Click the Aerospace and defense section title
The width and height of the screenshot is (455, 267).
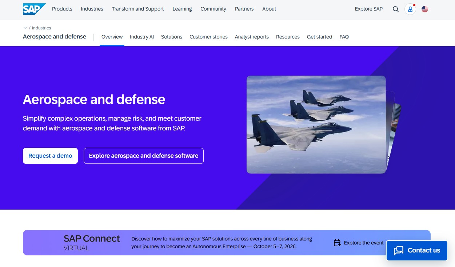pyautogui.click(x=55, y=36)
